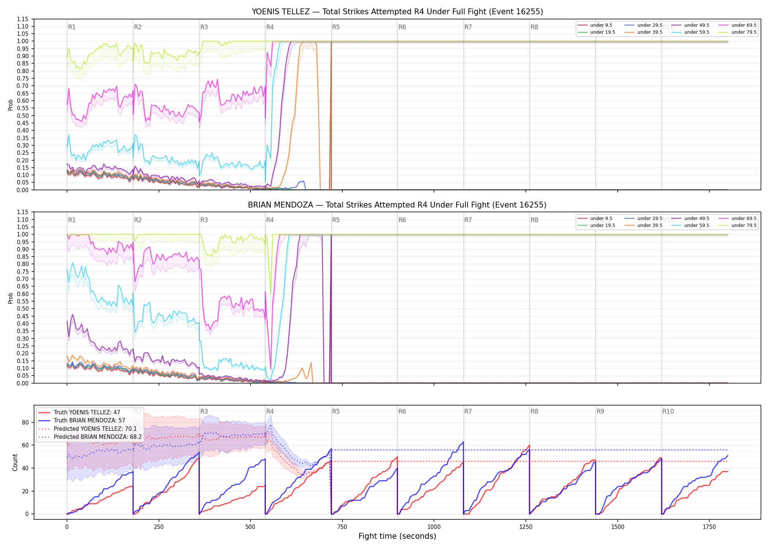This screenshot has height=549, width=769.
Task: Click the dotted blue swatch beside 'Predicted BRIAN MENDOZA'
Action: pyautogui.click(x=44, y=437)
